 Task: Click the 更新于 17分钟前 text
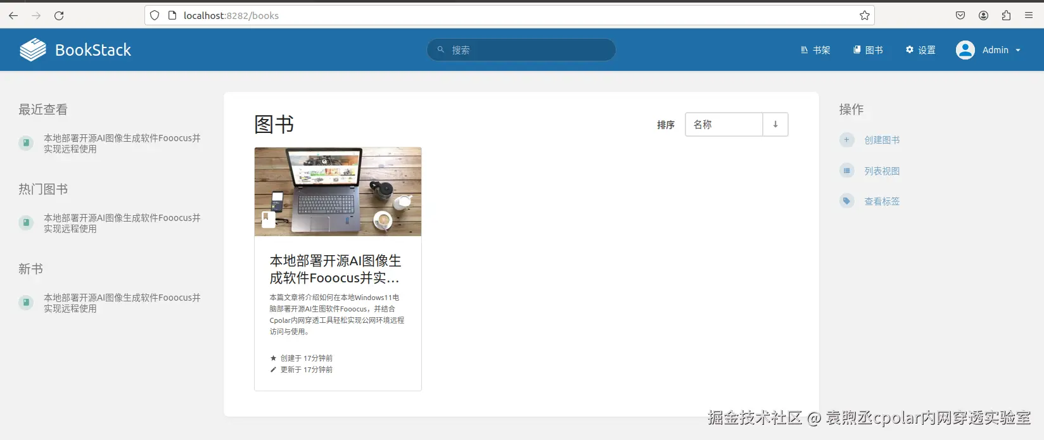coord(307,370)
